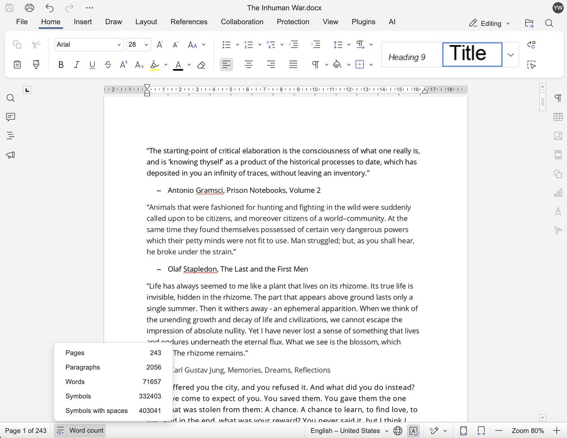
Task: Expand the Change case dropdown
Action: [x=204, y=45]
